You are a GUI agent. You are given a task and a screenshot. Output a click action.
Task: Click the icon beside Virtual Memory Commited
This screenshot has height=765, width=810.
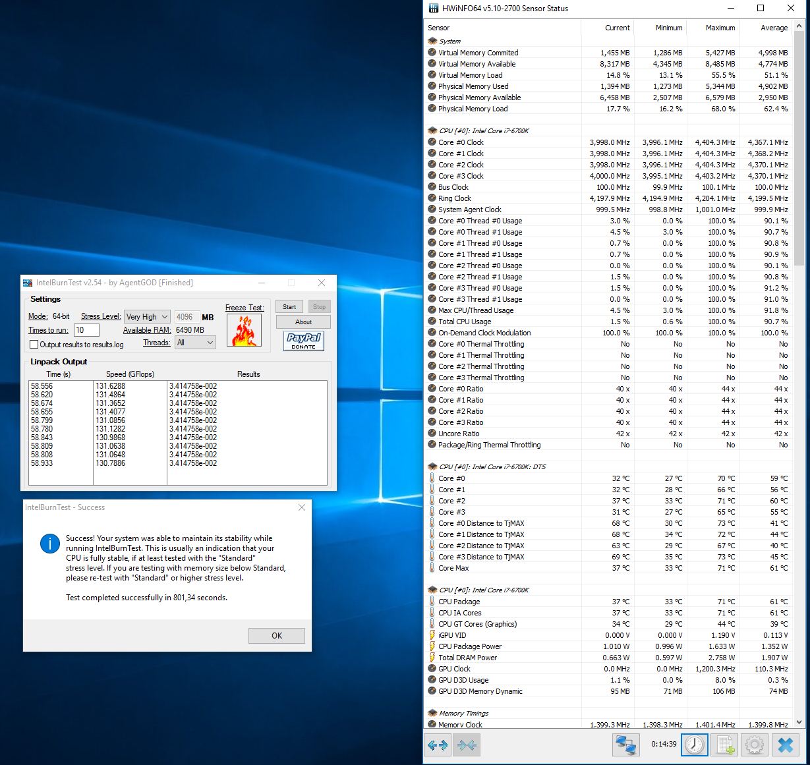click(432, 53)
